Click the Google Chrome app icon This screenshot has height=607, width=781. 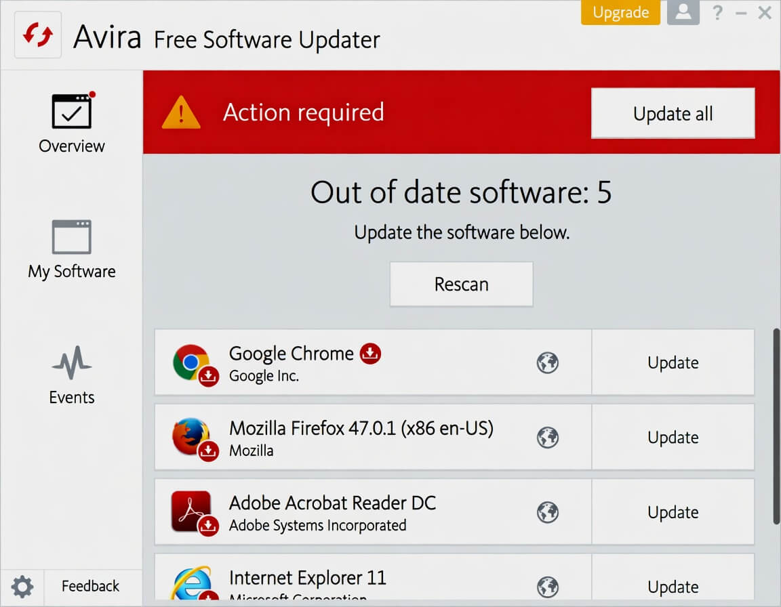click(x=191, y=362)
